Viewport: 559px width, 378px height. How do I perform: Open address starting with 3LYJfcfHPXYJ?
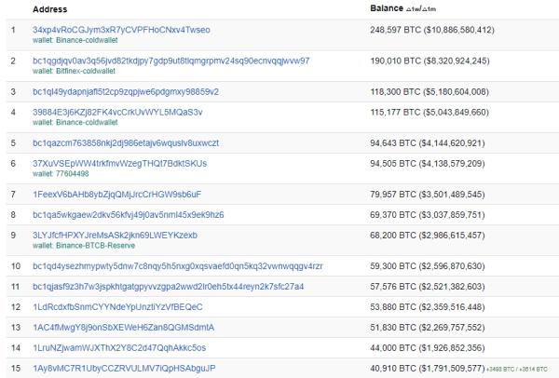pyautogui.click(x=115, y=235)
